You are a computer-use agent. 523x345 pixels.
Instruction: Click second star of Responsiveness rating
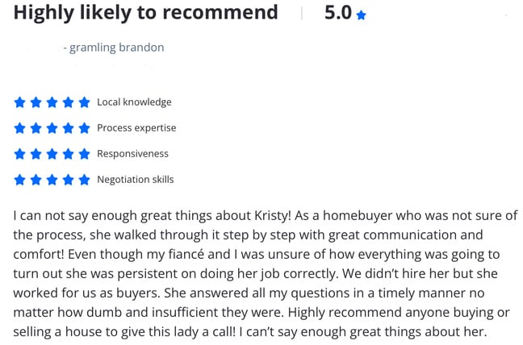tap(36, 154)
